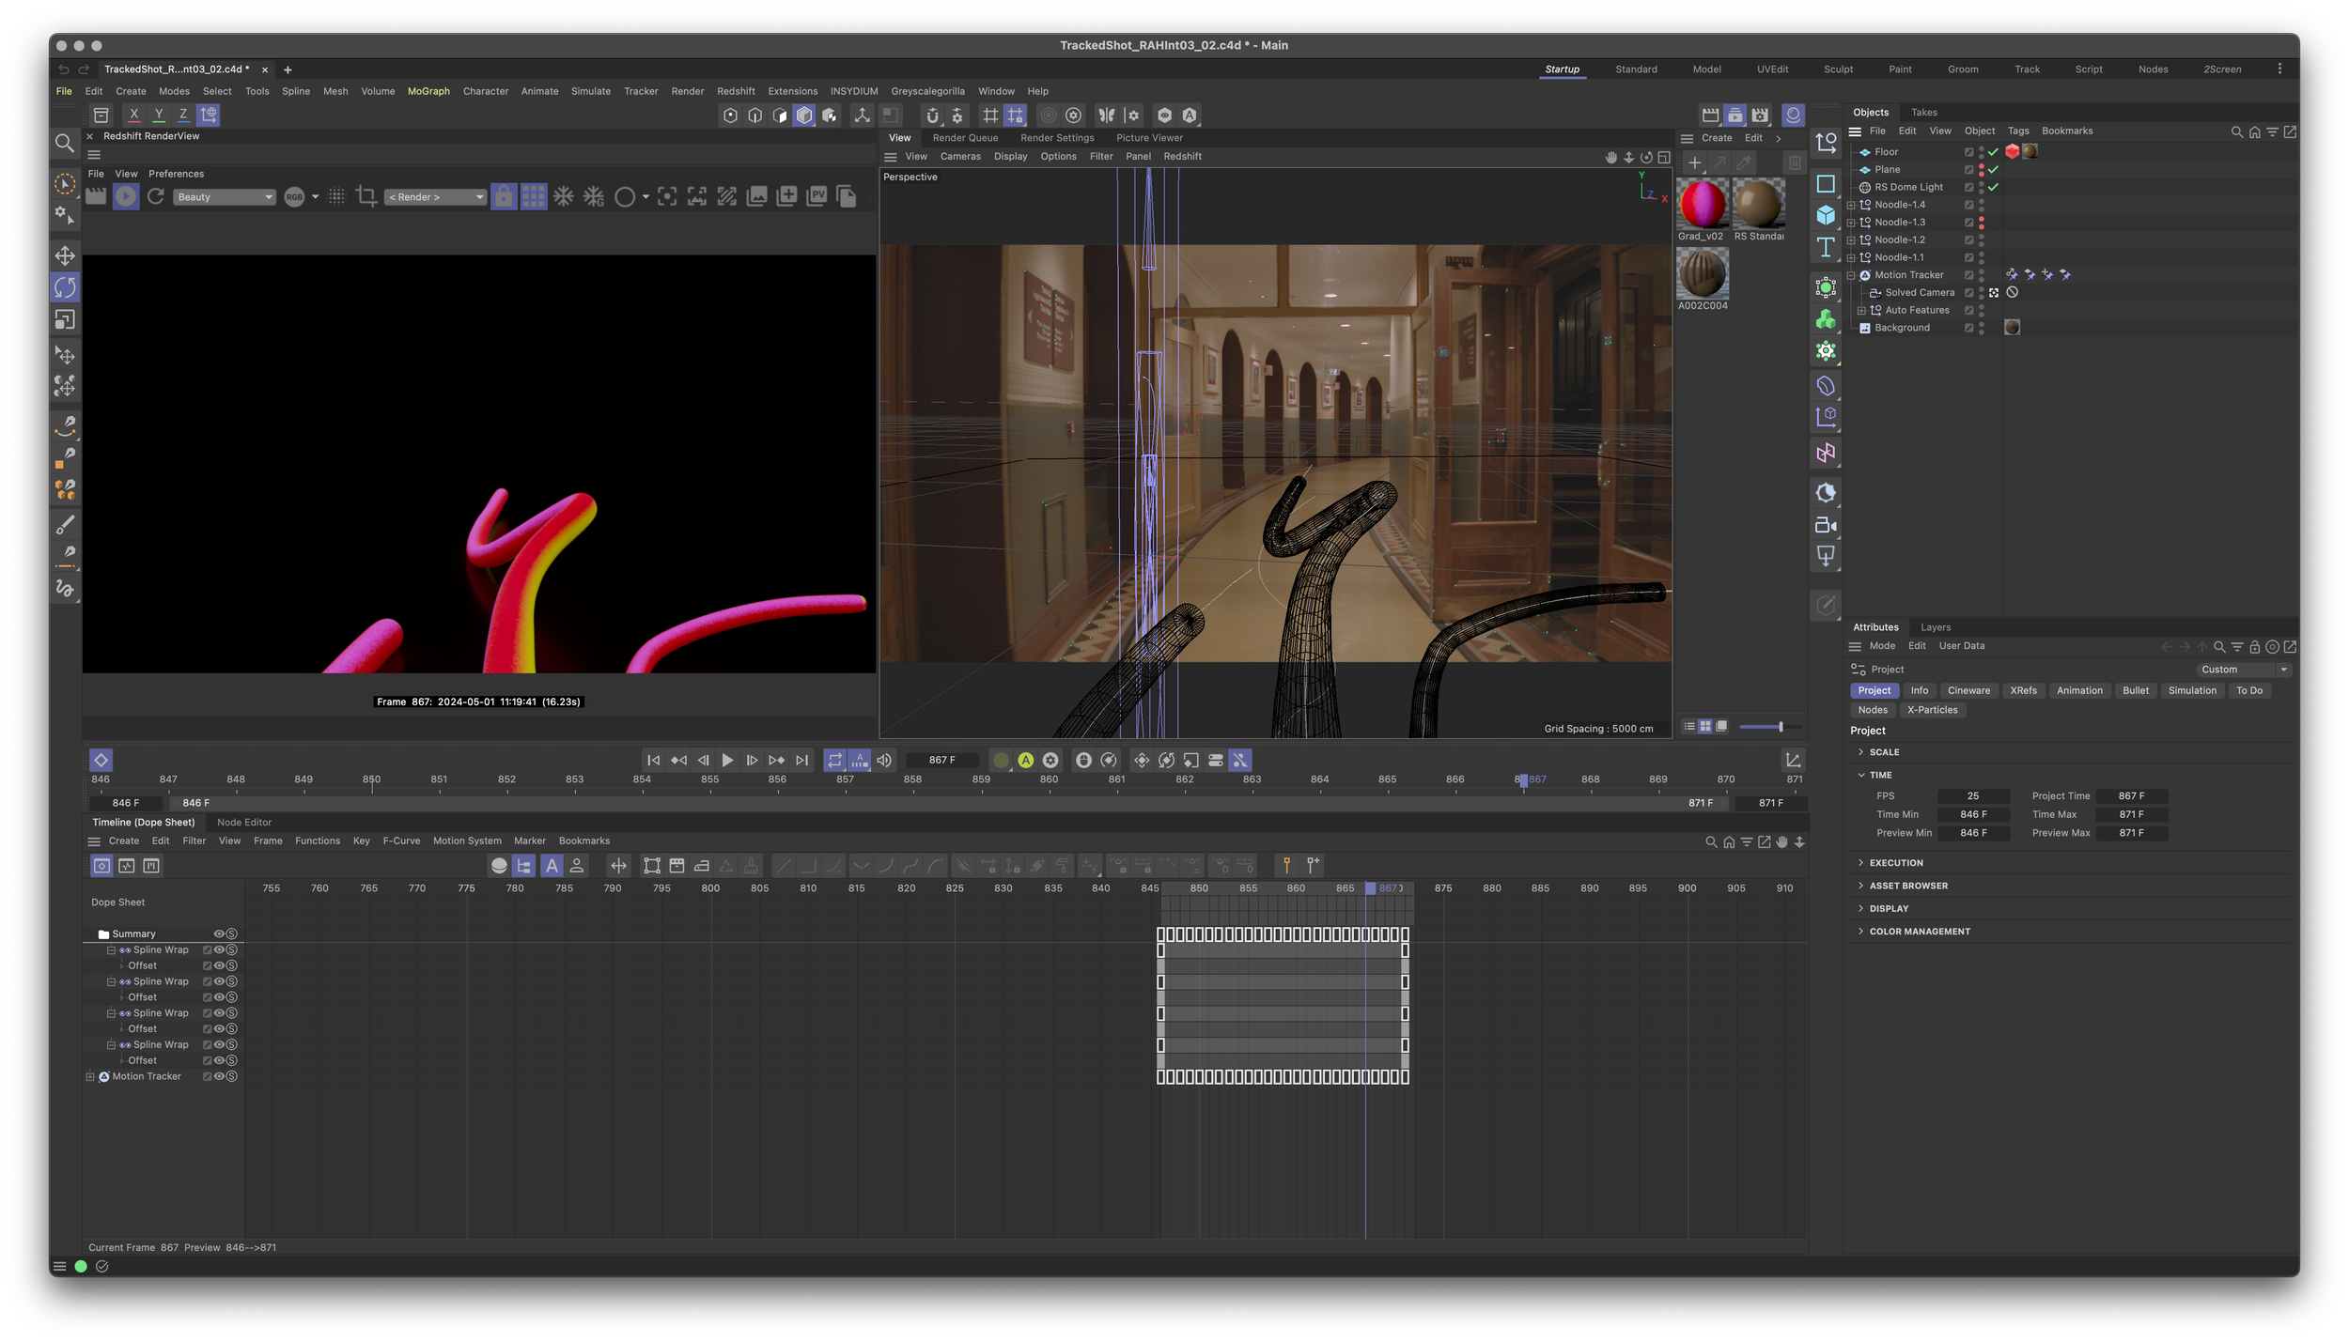Viewport: 2349px width, 1342px height.
Task: Click the Camera object icon in palette
Action: coord(1826,525)
